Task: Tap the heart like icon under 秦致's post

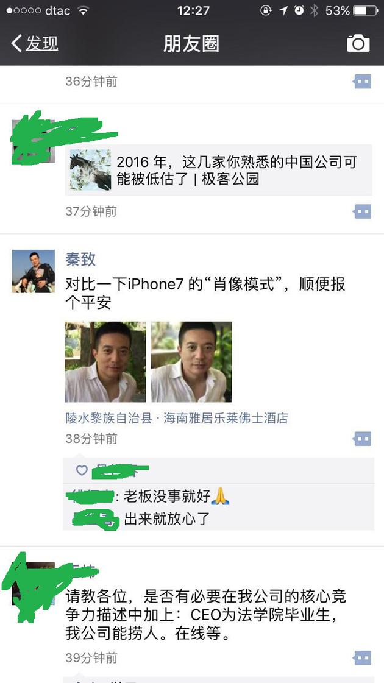Action: click(x=82, y=470)
